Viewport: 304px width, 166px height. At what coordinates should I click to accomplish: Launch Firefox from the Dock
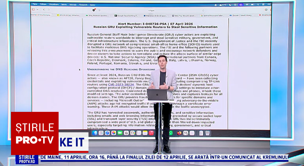[x=179, y=133]
